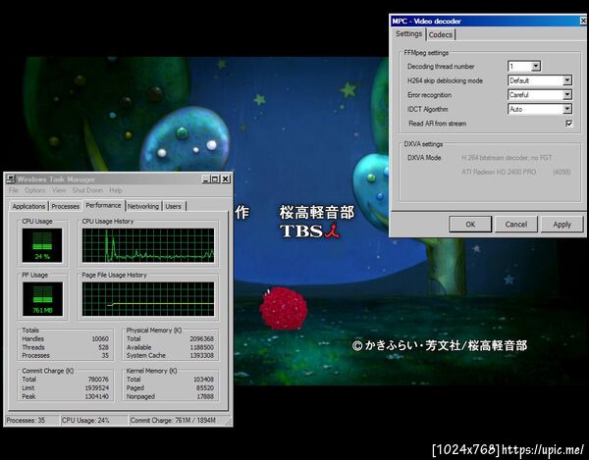Switch to the Codecs tab
The height and width of the screenshot is (460, 589).
point(440,35)
